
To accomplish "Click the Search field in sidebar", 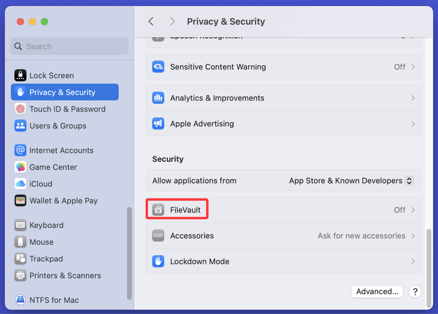I will pos(69,46).
